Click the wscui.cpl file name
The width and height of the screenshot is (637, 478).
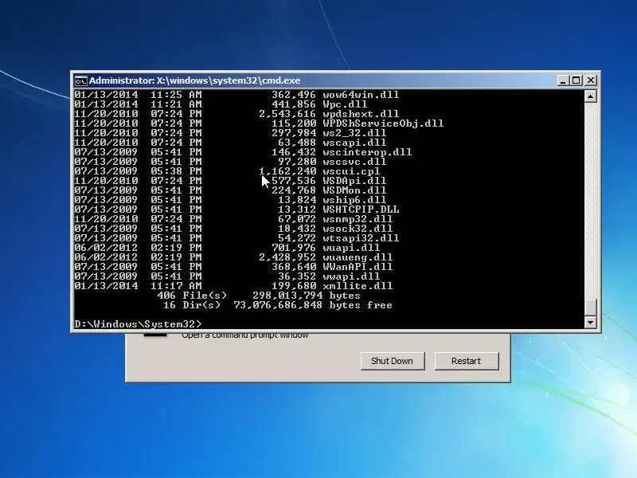pos(351,171)
